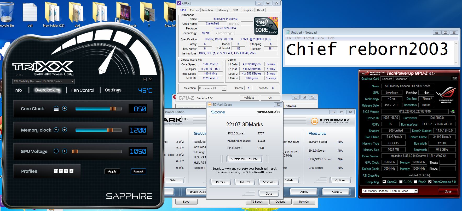Screen dimensions: 462x211
Task: Switch to the Fan Control tab
Action: point(83,90)
